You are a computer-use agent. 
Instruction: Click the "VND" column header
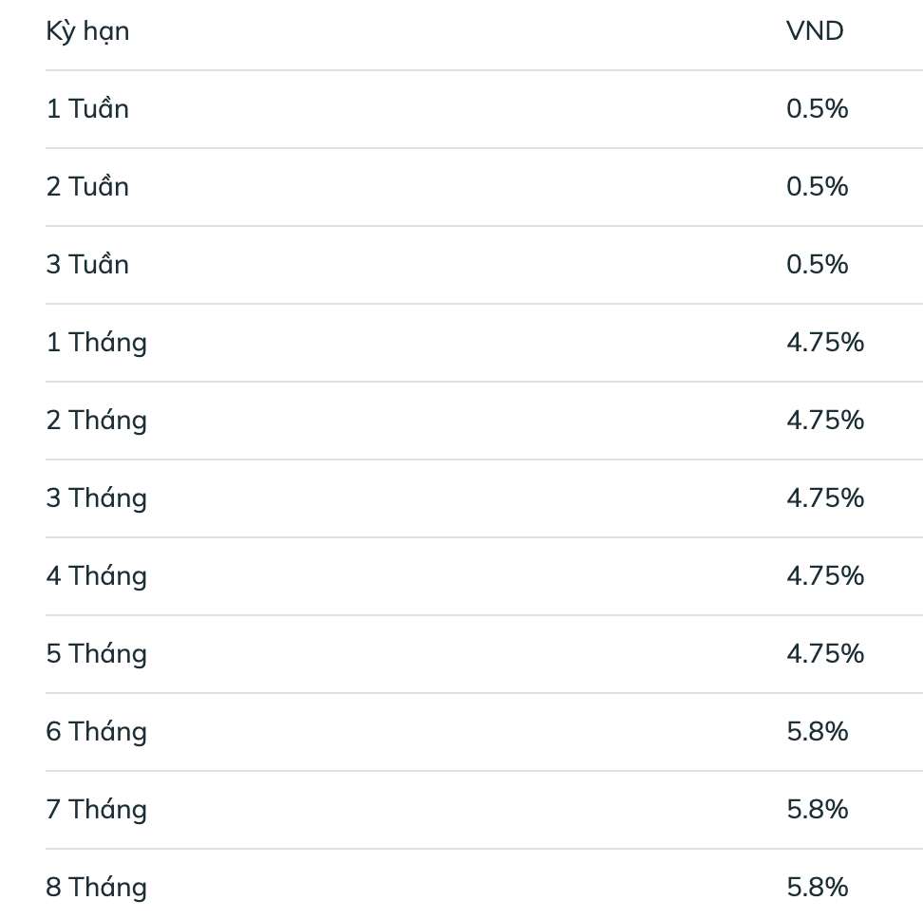(x=815, y=31)
